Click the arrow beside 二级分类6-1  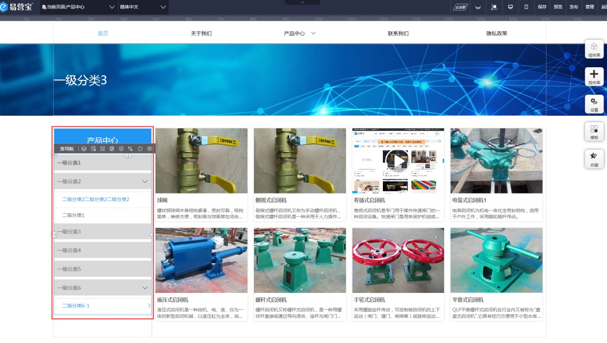coord(149,306)
